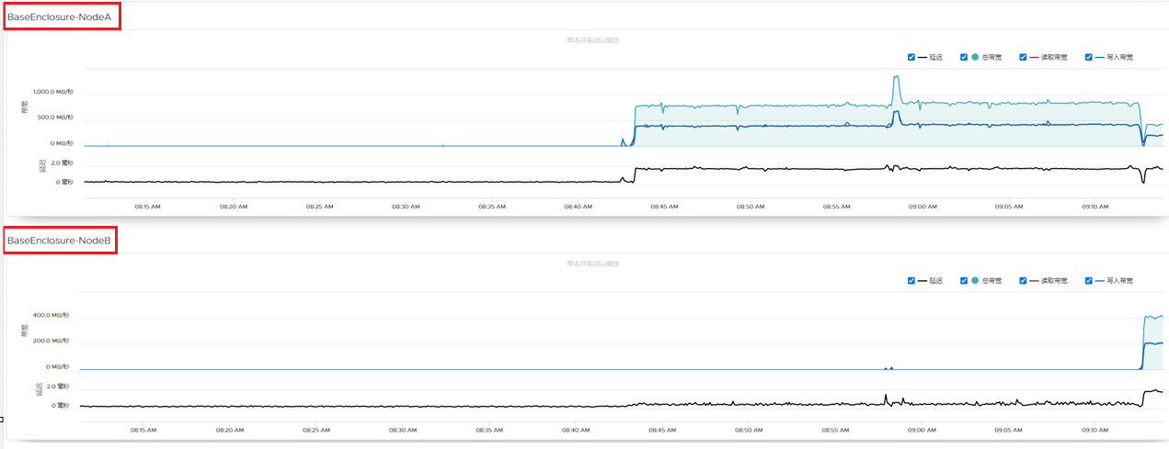The width and height of the screenshot is (1169, 449).
Task: Click 08:45 AM axis label in NodeB chart
Action: [x=660, y=429]
